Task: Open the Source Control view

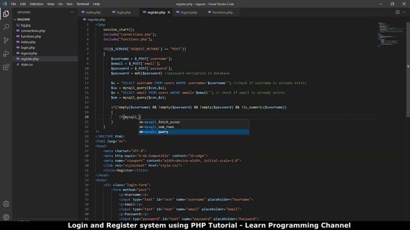Action: (6, 40)
